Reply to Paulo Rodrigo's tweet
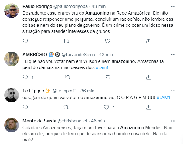This screenshot has width=183, height=144. [25, 41]
